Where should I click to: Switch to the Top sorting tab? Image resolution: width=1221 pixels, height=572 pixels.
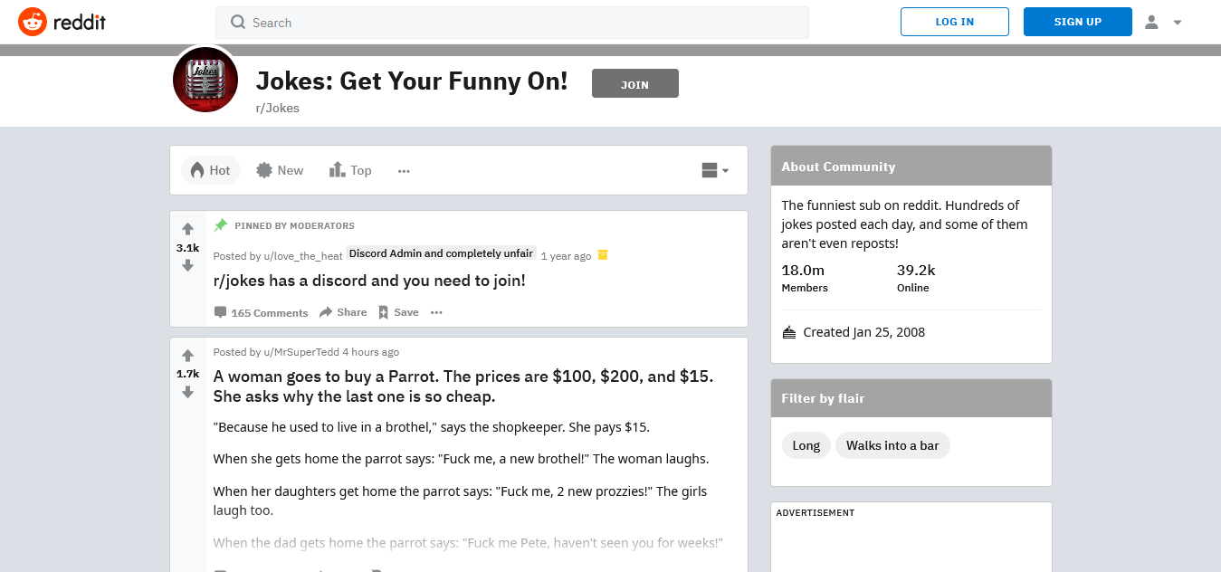349,169
